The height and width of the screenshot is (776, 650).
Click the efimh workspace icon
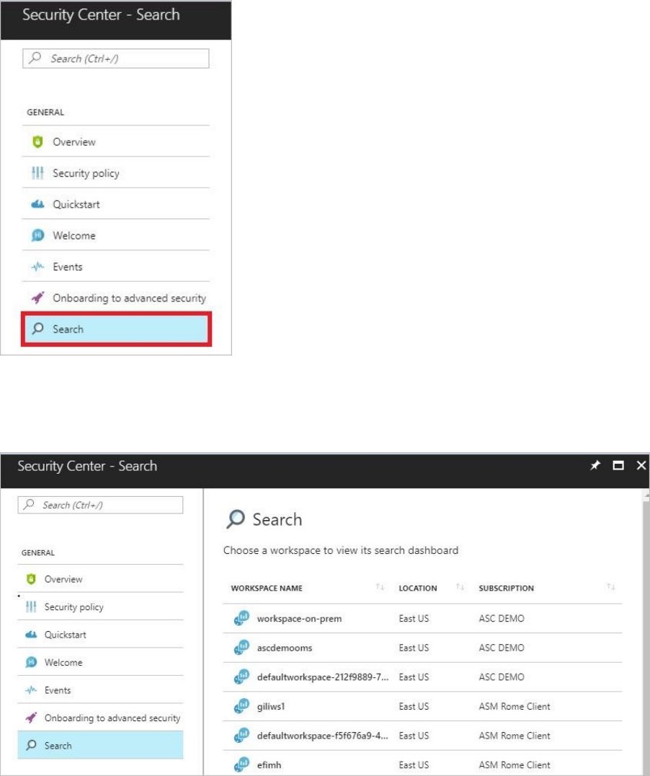pyautogui.click(x=241, y=764)
